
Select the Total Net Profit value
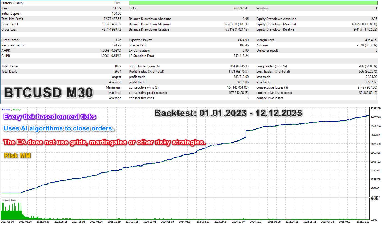coord(112,19)
